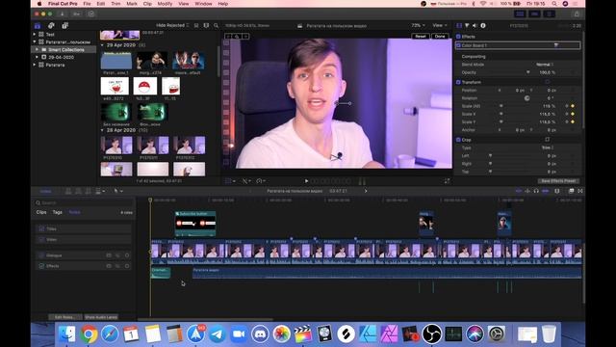Open the Video inspector tab icon
616x347 pixels.
coord(459,26)
